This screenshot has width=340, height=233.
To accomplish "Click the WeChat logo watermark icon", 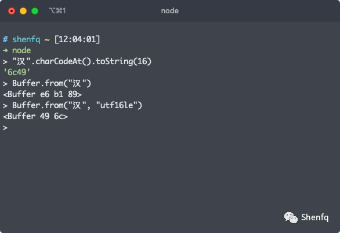I will (291, 217).
